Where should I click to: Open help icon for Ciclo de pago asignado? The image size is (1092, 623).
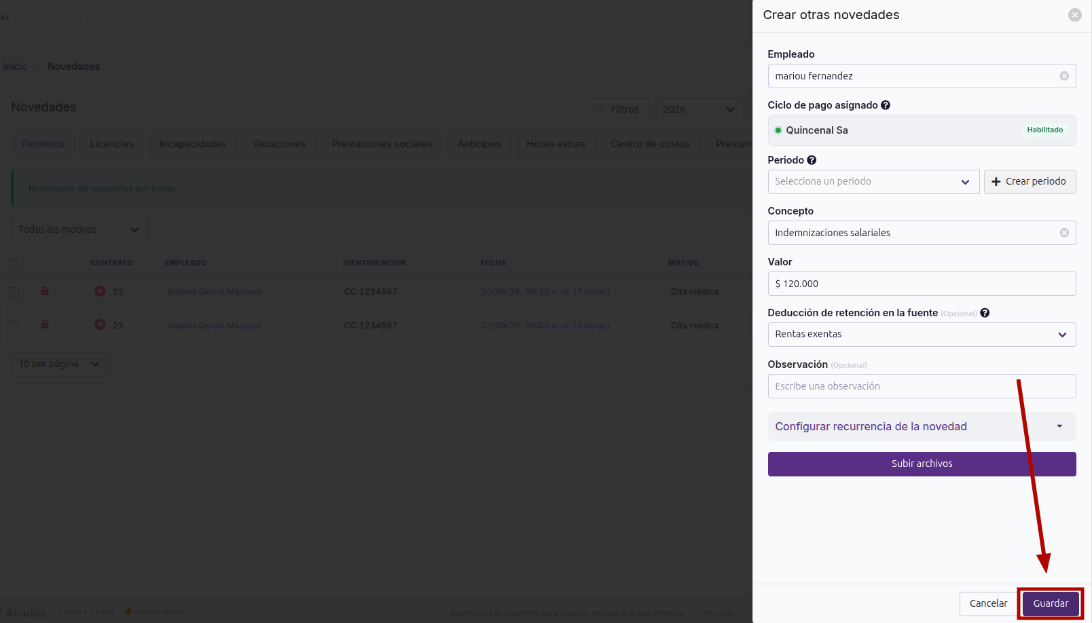886,105
